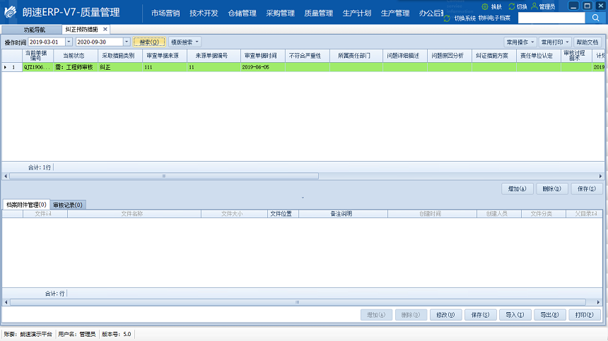Open the start date dropdown 2019-03-01
The image size is (608, 341).
point(69,42)
